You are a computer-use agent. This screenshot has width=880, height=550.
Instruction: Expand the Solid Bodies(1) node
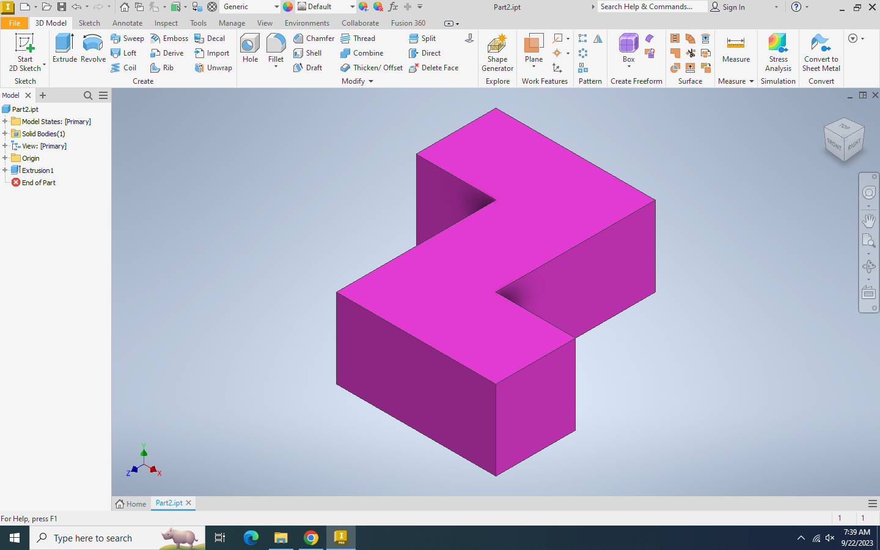[5, 134]
